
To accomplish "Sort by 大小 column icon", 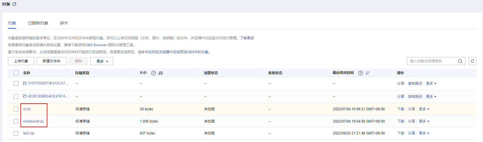I will pos(161,73).
